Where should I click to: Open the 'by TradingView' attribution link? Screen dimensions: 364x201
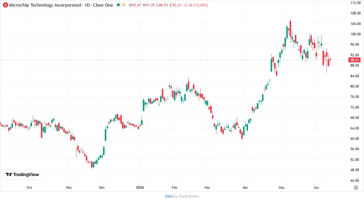(x=186, y=196)
